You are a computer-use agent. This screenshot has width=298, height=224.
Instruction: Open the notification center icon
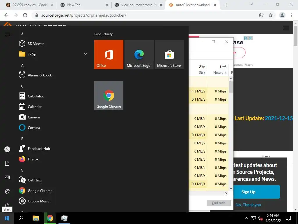coord(288,218)
